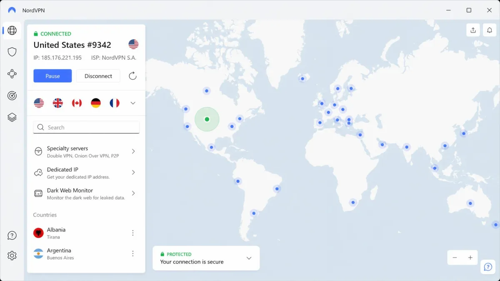Open the shield Threat Protection sidebar icon
Image resolution: width=500 pixels, height=281 pixels.
(12, 52)
